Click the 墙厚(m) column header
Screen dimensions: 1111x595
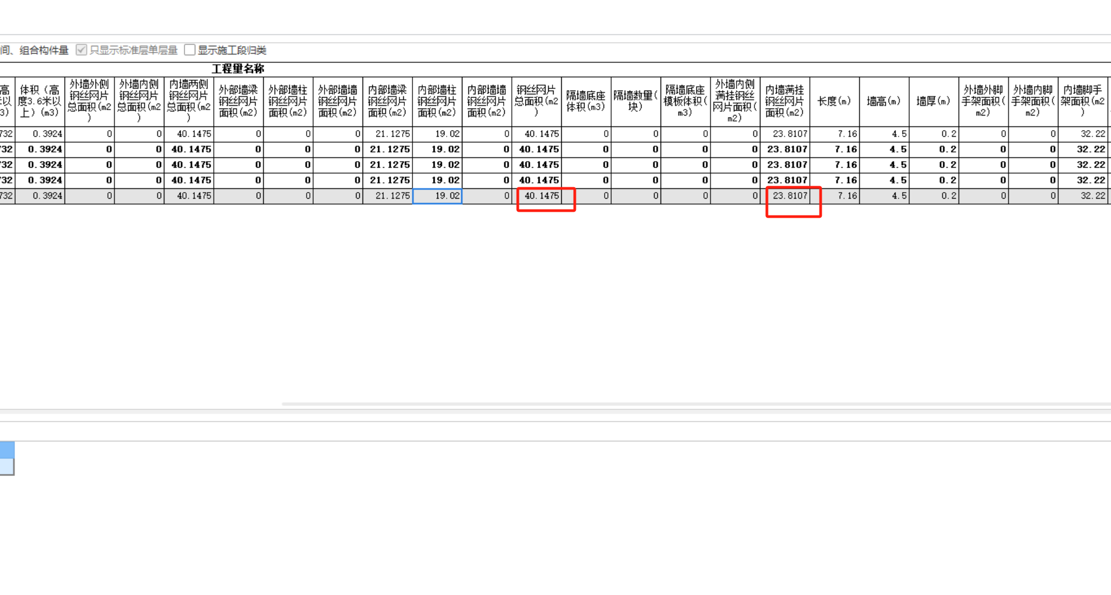coord(934,102)
